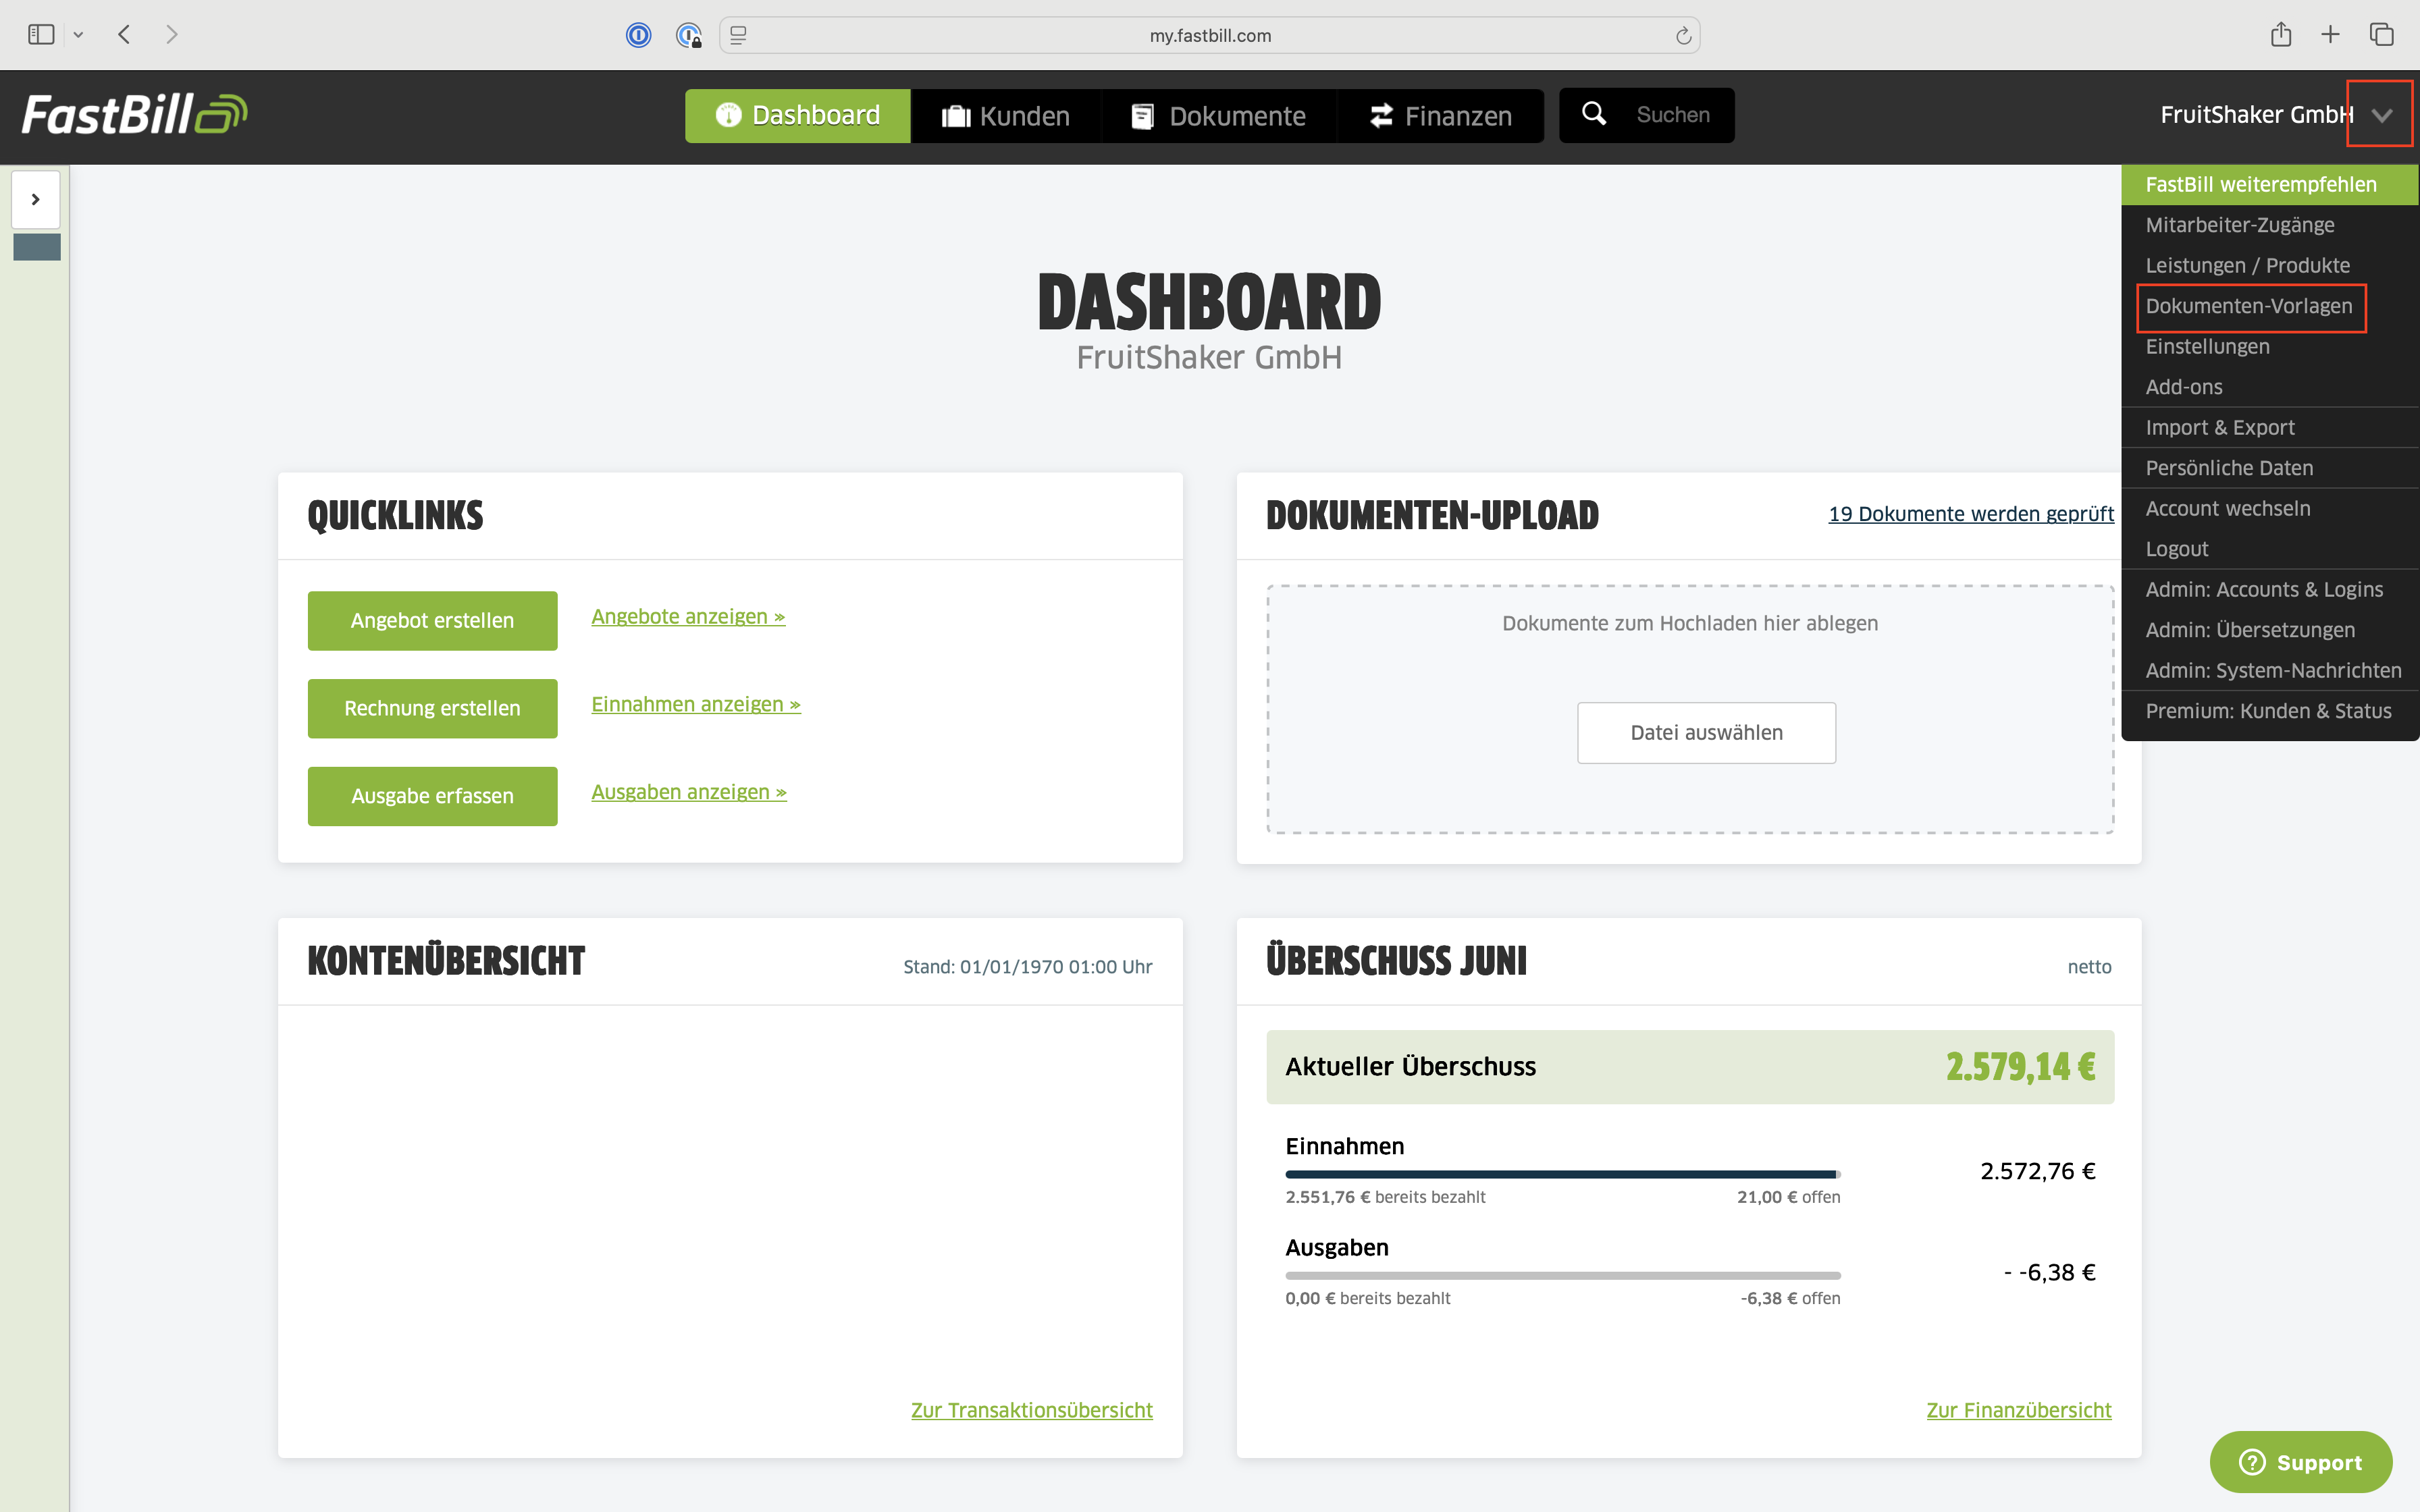Click the magnifier search icon
Viewport: 2420px width, 1512px height.
tap(1594, 114)
